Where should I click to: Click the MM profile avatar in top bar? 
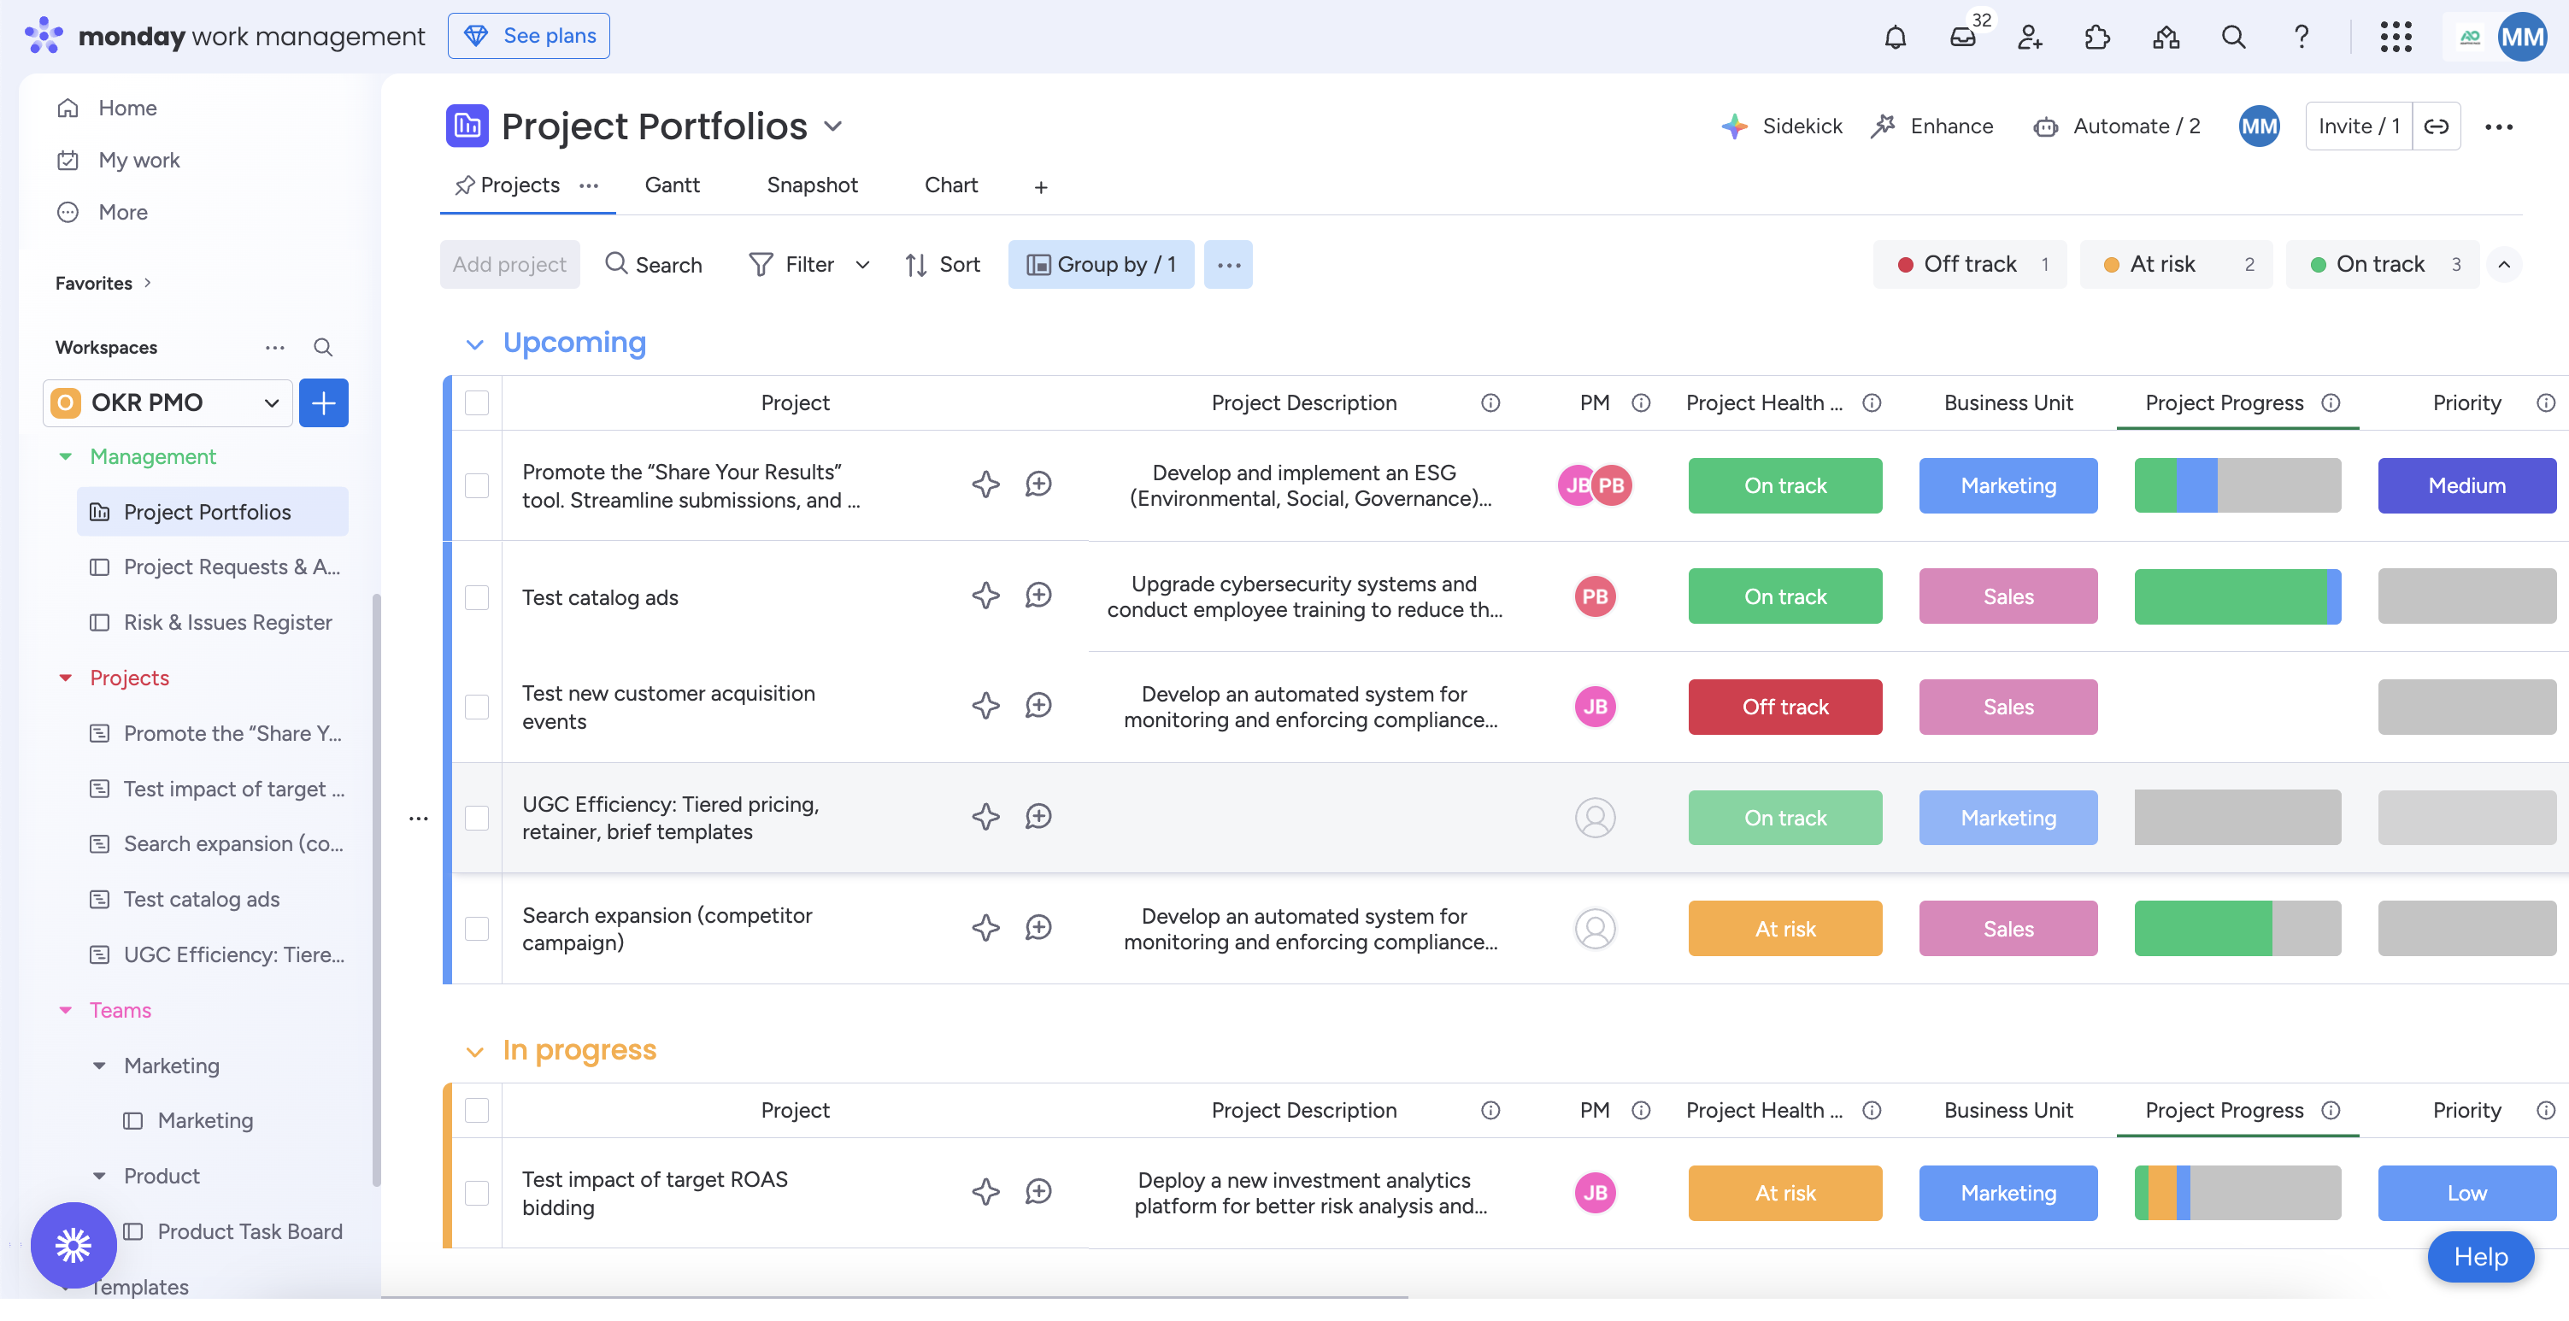click(2523, 38)
